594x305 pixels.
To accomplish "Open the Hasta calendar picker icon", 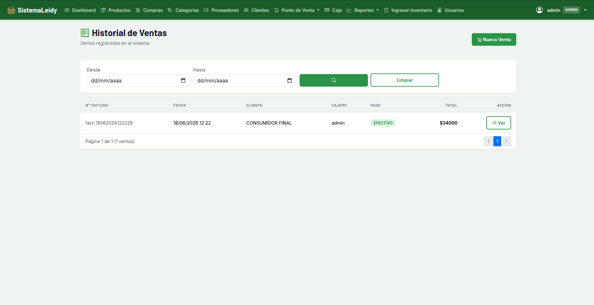I will (x=290, y=81).
